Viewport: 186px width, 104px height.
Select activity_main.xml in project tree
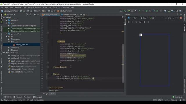pyautogui.click(x=22, y=45)
